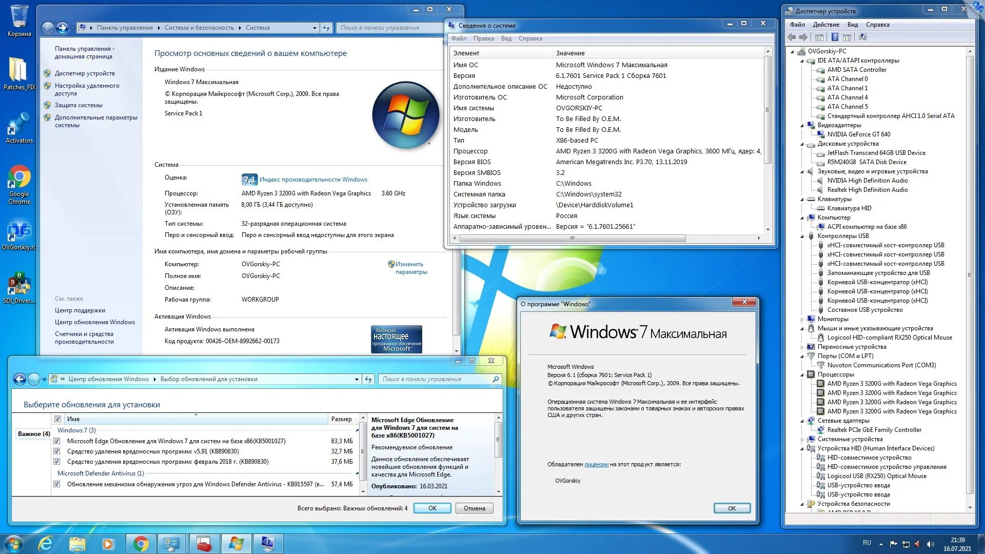Click the back arrow in Device Manager toolbar
This screenshot has width=985, height=554.
[792, 37]
